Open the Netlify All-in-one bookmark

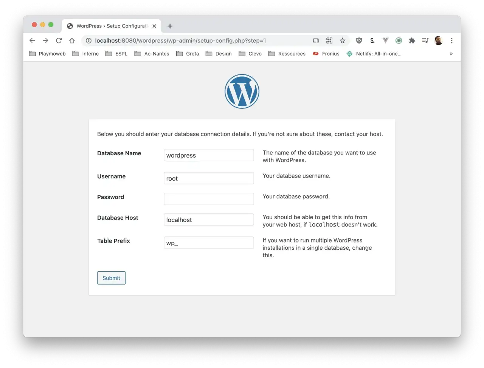[x=374, y=54]
